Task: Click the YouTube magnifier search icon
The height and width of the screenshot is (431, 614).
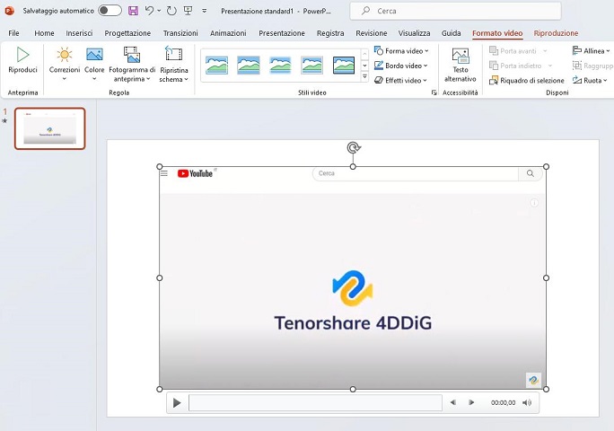Action: (531, 173)
